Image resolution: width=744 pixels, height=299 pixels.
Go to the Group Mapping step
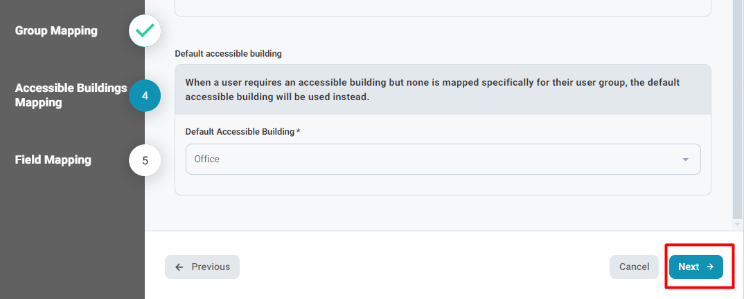[x=57, y=31]
